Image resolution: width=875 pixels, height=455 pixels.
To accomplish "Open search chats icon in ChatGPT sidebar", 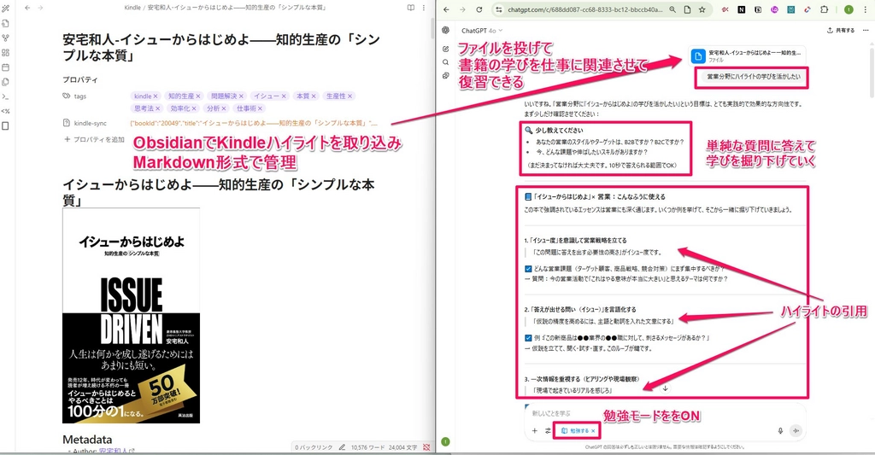I will (x=445, y=62).
